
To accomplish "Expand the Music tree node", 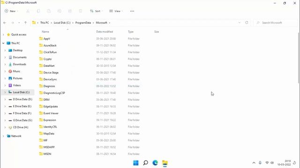I will [x=5, y=71].
